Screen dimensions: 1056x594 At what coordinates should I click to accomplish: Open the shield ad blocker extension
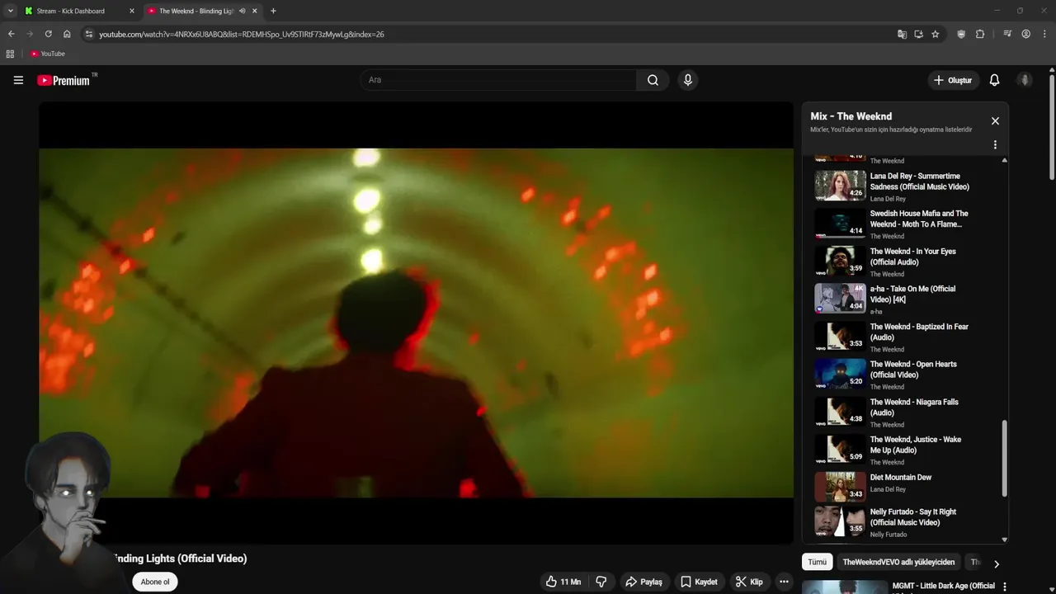[961, 34]
